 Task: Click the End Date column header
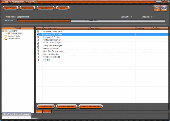pos(160,28)
